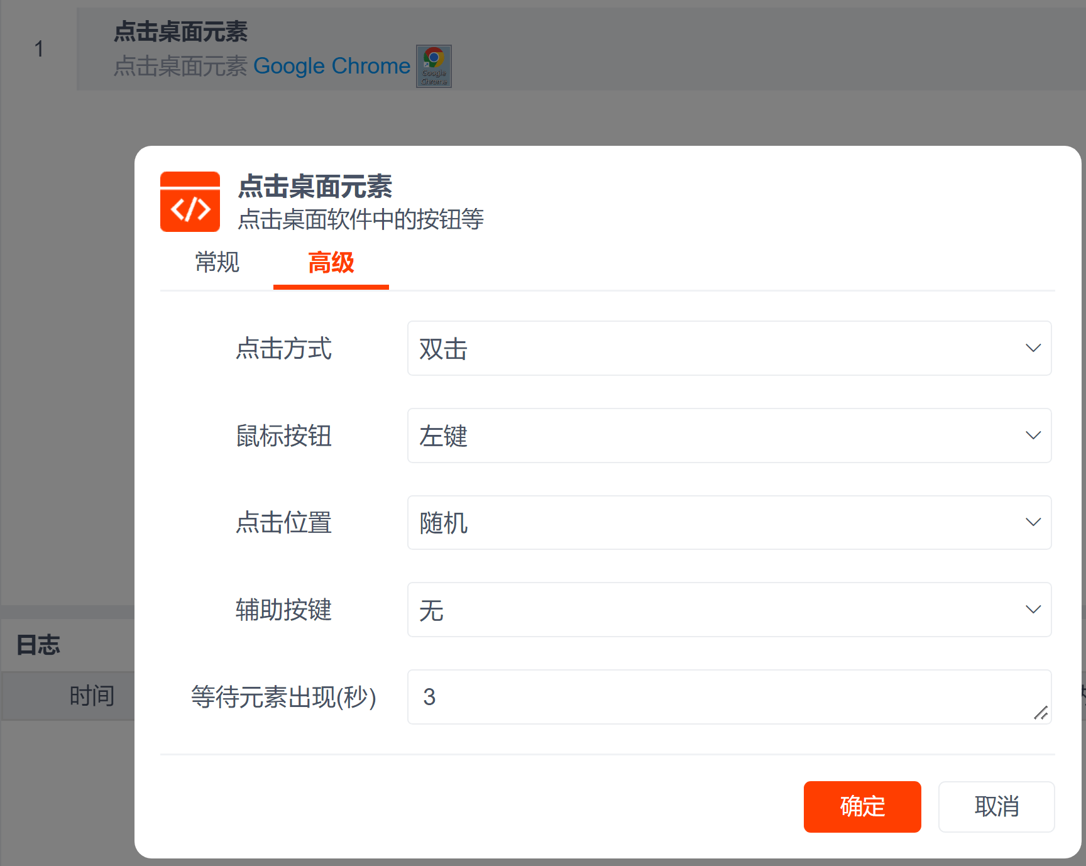This screenshot has width=1086, height=866.
Task: Click the orange code icon in dialog header
Action: pos(190,202)
